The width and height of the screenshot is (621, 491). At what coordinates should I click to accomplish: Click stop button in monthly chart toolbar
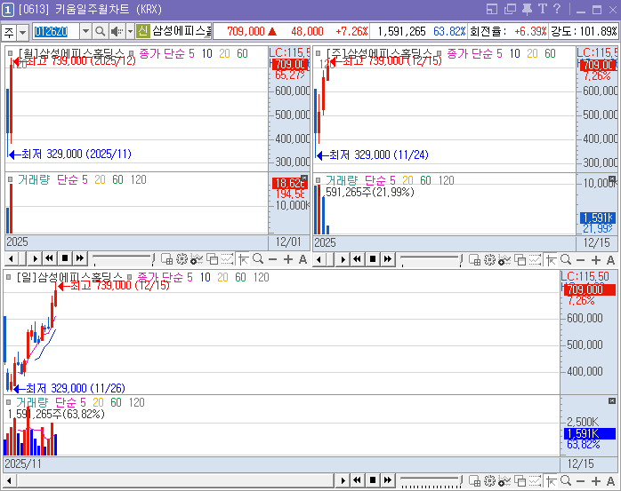click(65, 259)
